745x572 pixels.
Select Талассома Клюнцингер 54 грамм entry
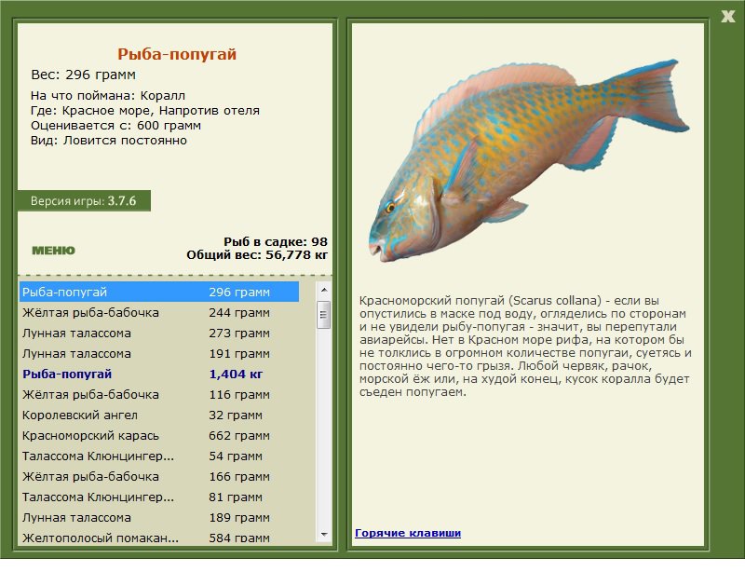point(159,456)
